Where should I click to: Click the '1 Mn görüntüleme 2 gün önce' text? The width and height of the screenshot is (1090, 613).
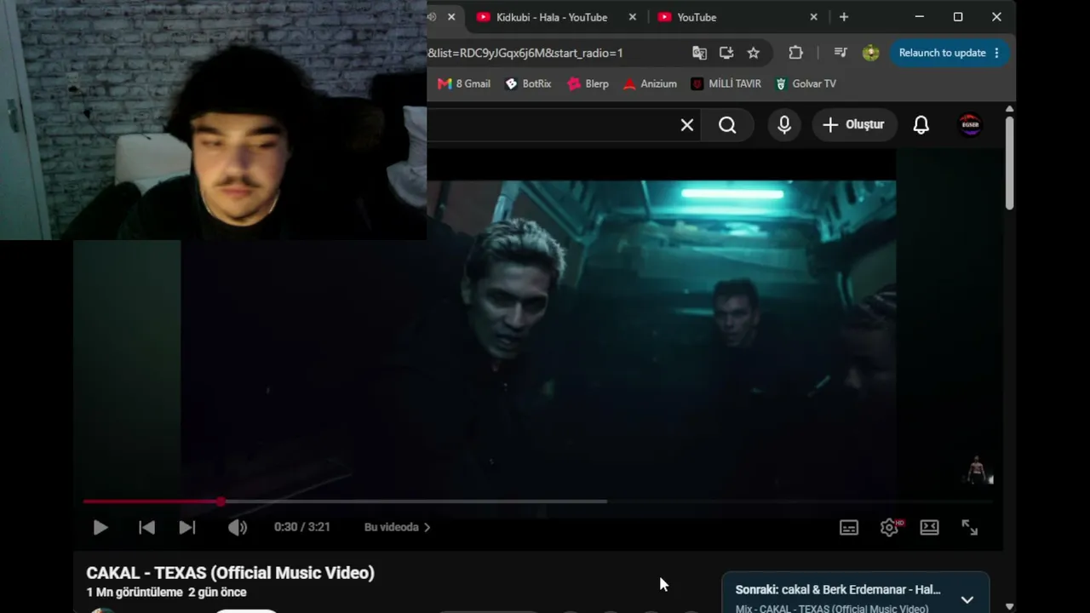[166, 593]
